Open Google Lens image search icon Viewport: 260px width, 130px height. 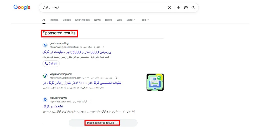pos(186,8)
